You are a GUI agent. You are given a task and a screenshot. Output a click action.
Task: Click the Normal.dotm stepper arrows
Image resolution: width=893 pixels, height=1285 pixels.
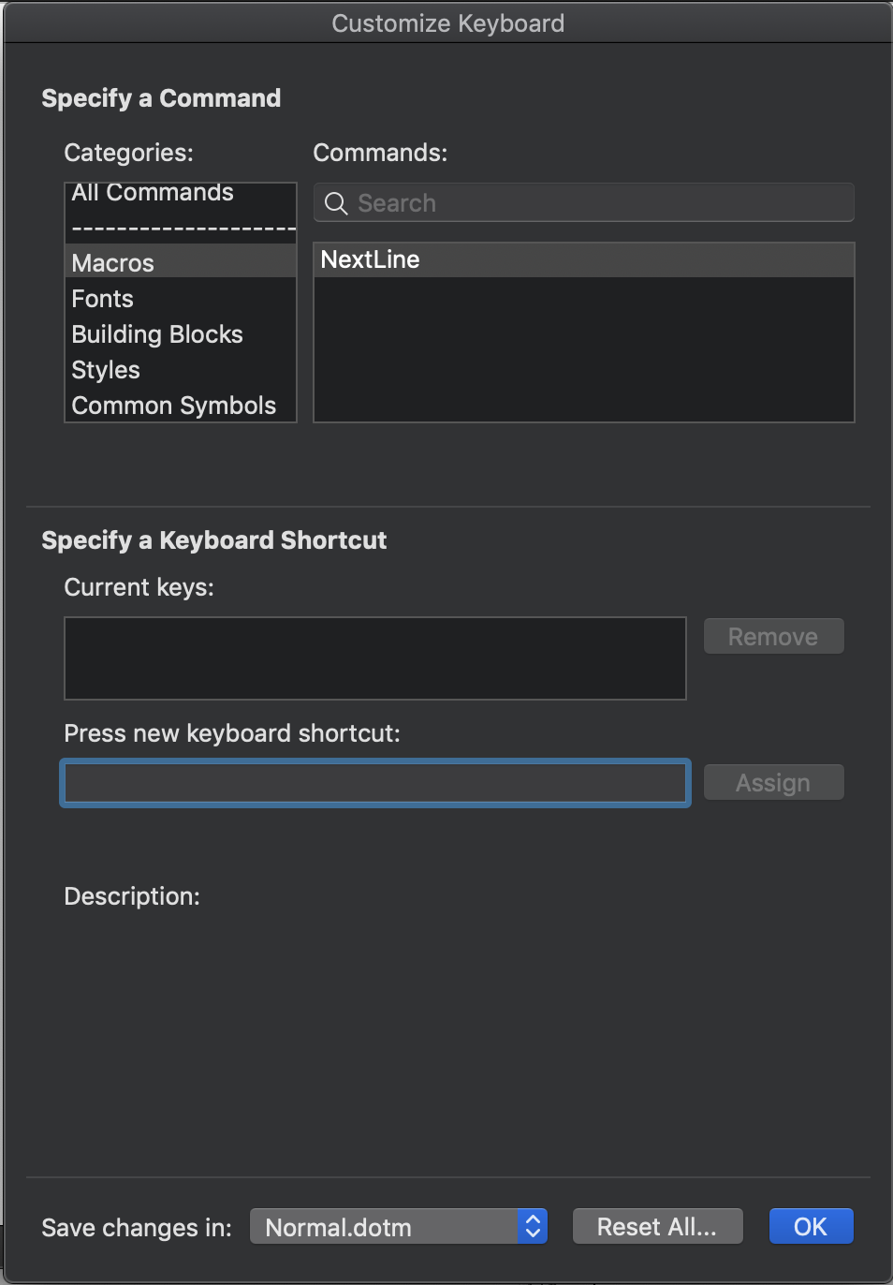click(532, 1226)
